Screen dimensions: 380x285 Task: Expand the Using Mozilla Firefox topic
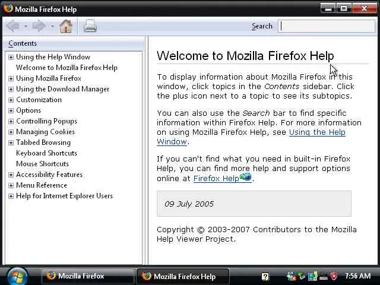(x=11, y=78)
